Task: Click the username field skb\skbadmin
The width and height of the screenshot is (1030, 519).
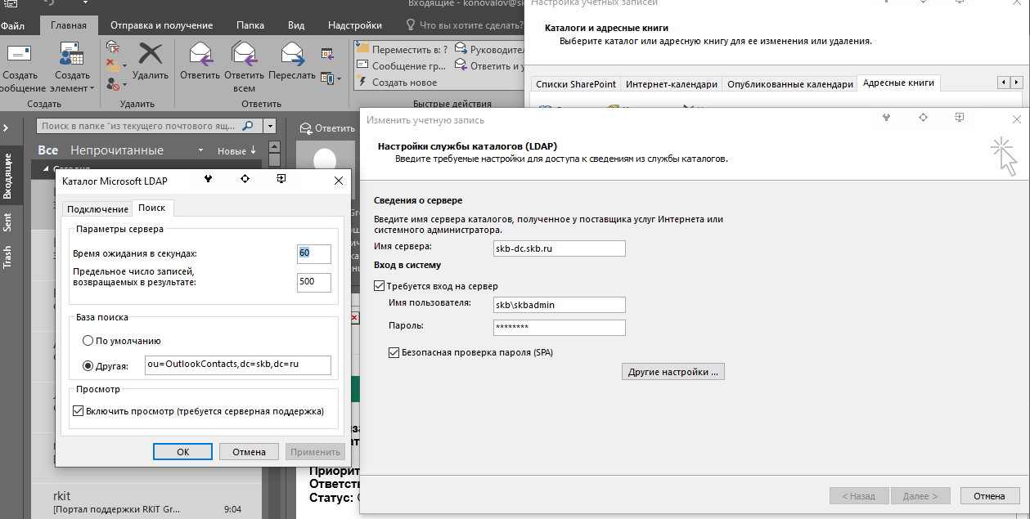Action: pyautogui.click(x=560, y=305)
